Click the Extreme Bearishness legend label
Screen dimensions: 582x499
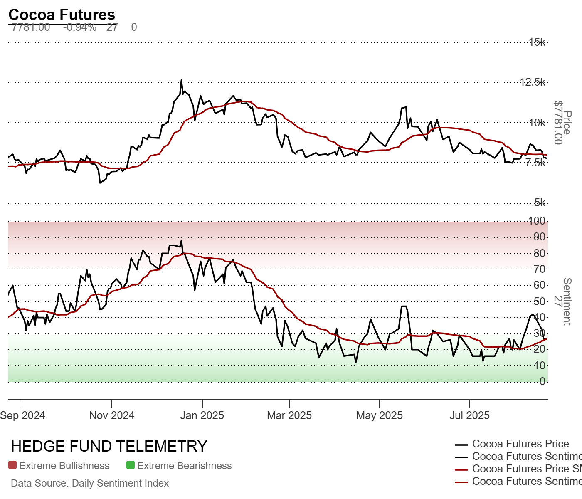[x=184, y=466]
